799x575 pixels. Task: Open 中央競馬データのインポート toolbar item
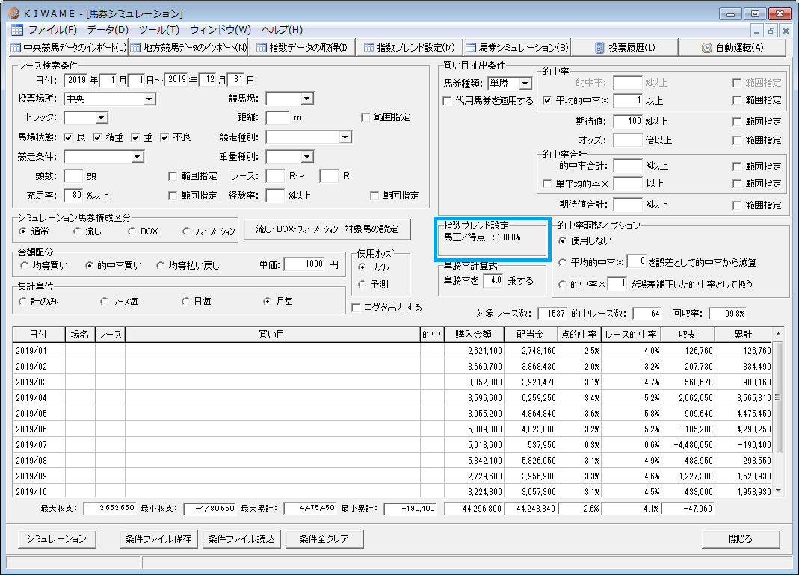pos(68,47)
